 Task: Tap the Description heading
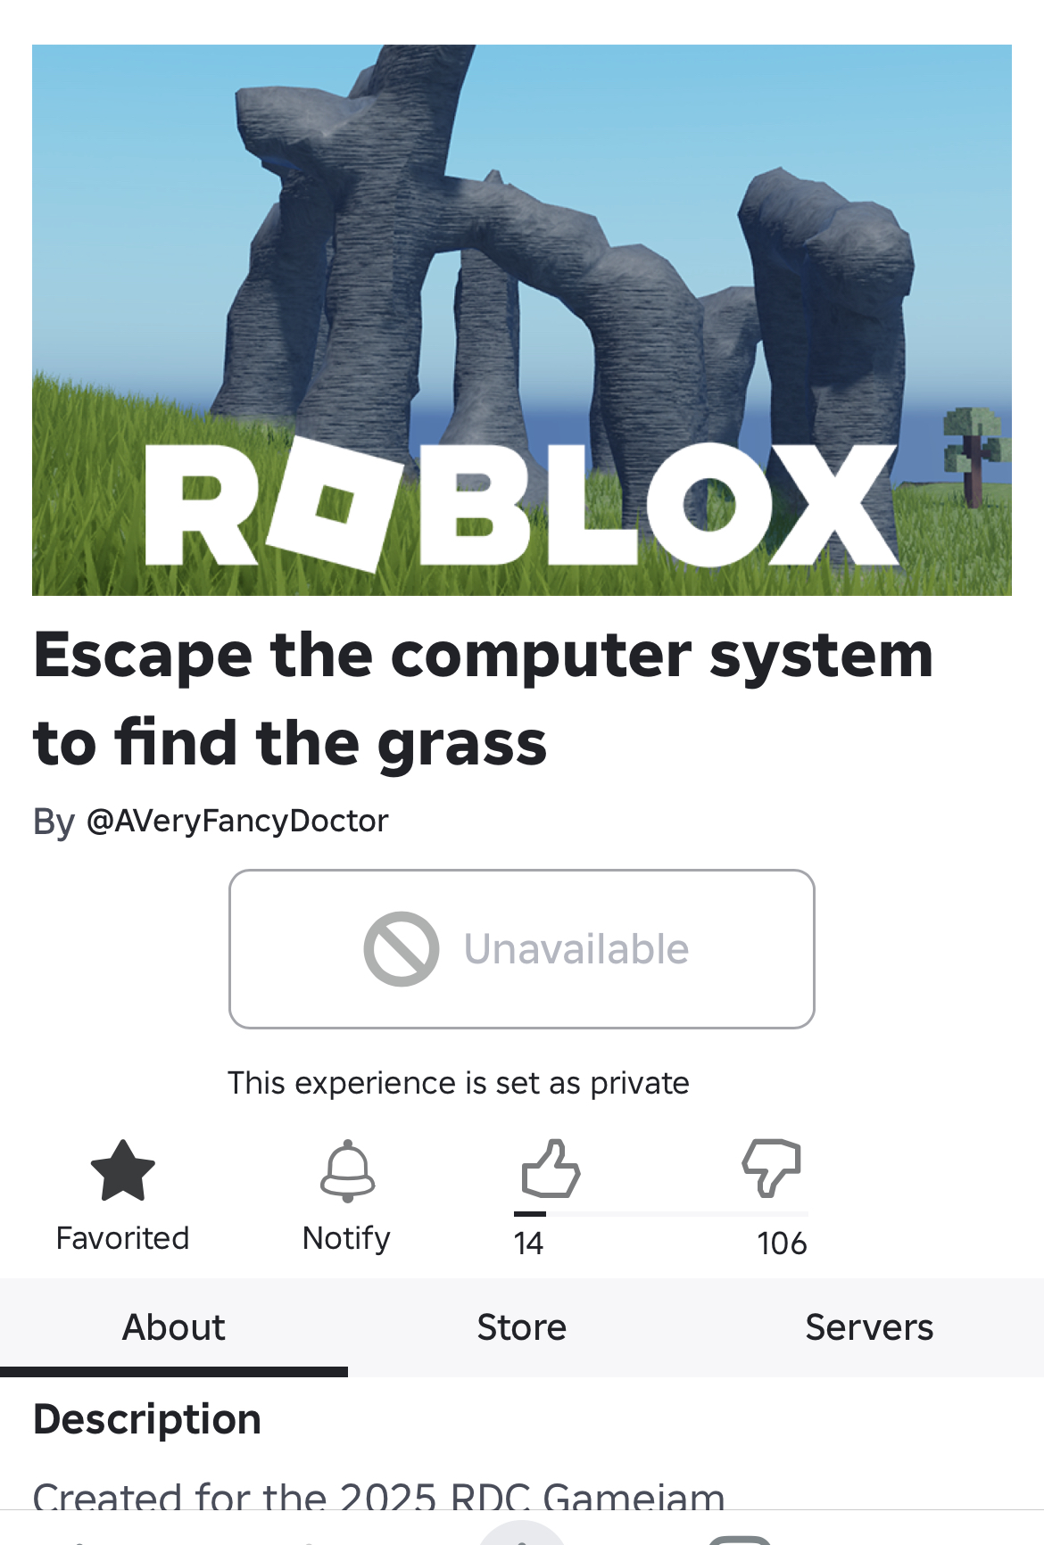coord(147,1419)
